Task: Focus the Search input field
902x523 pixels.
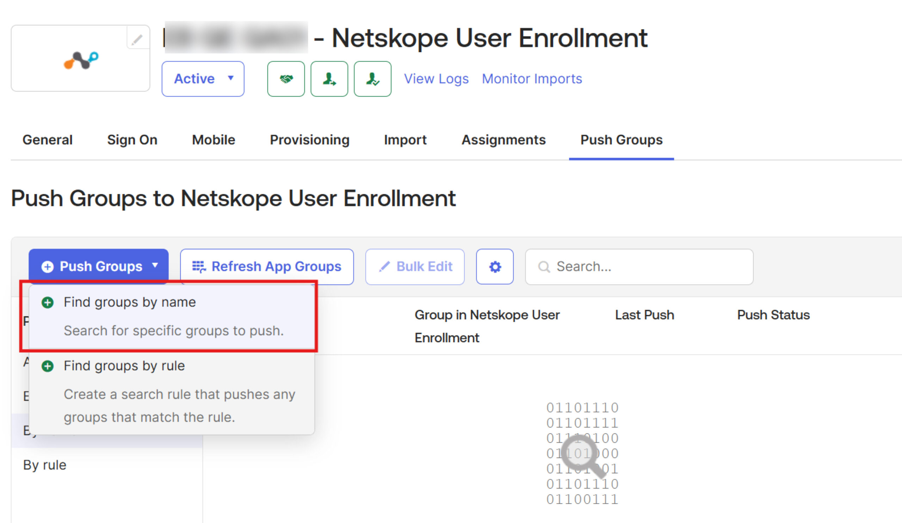Action: pyautogui.click(x=639, y=267)
